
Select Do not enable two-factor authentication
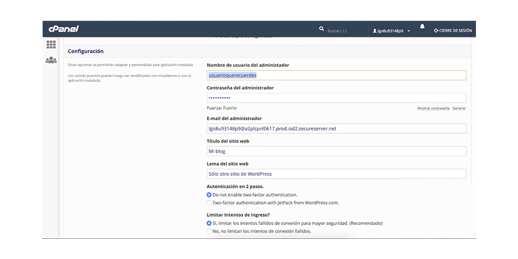(x=209, y=195)
